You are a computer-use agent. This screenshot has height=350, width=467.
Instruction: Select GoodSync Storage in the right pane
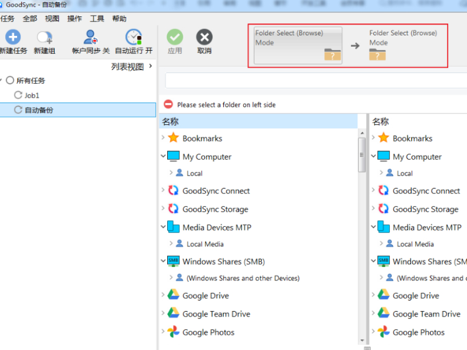pyautogui.click(x=425, y=209)
